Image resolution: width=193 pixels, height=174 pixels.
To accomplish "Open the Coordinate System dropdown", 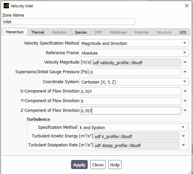I will [134, 82].
